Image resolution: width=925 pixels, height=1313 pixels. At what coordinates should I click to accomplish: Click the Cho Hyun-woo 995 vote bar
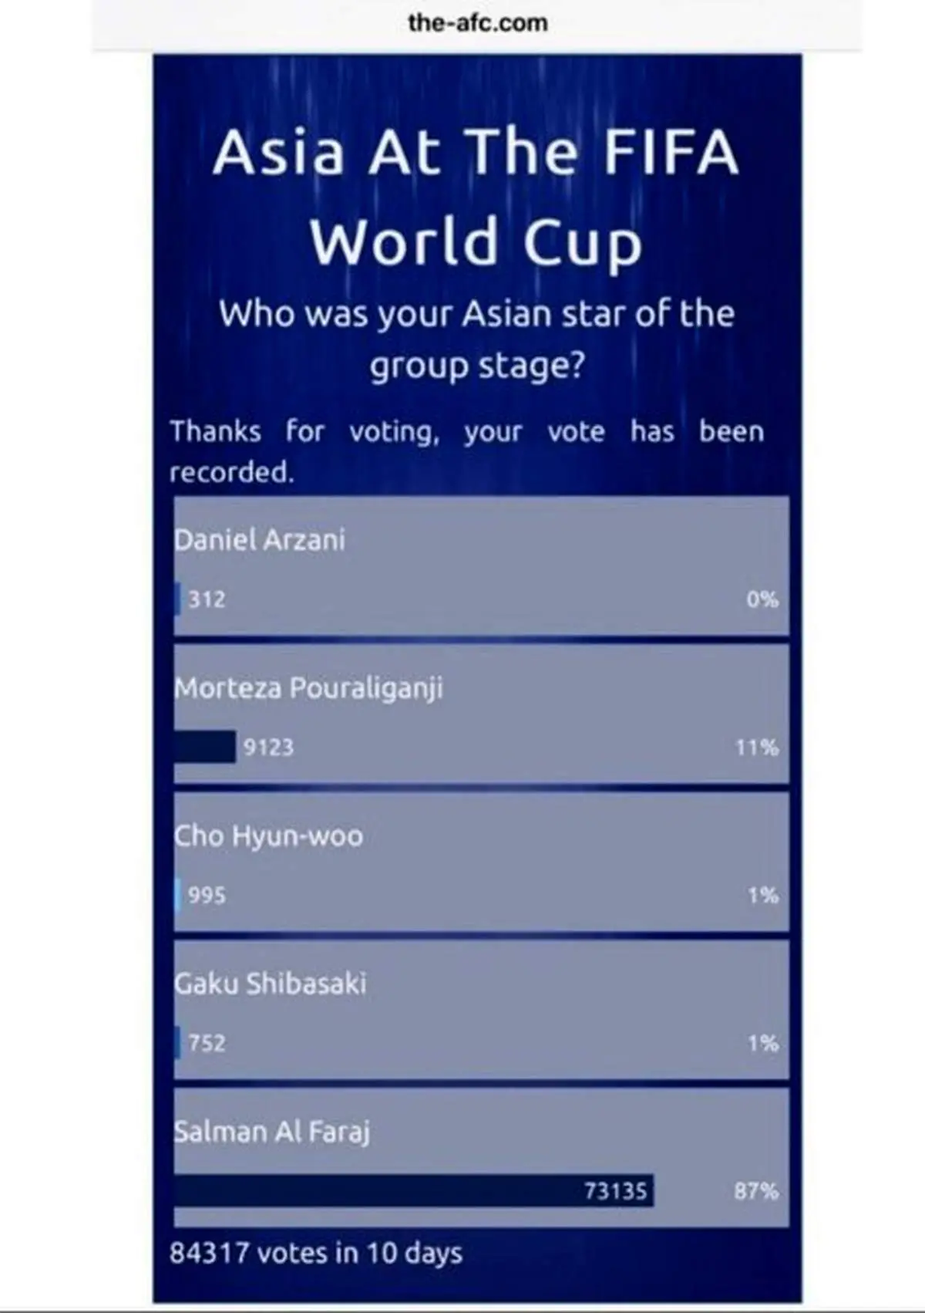[x=178, y=895]
